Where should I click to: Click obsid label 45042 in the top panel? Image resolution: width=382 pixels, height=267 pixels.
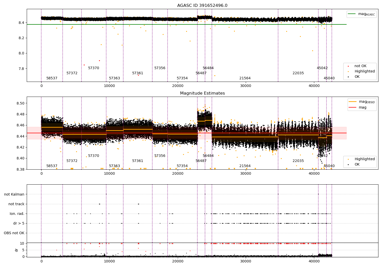click(322, 68)
